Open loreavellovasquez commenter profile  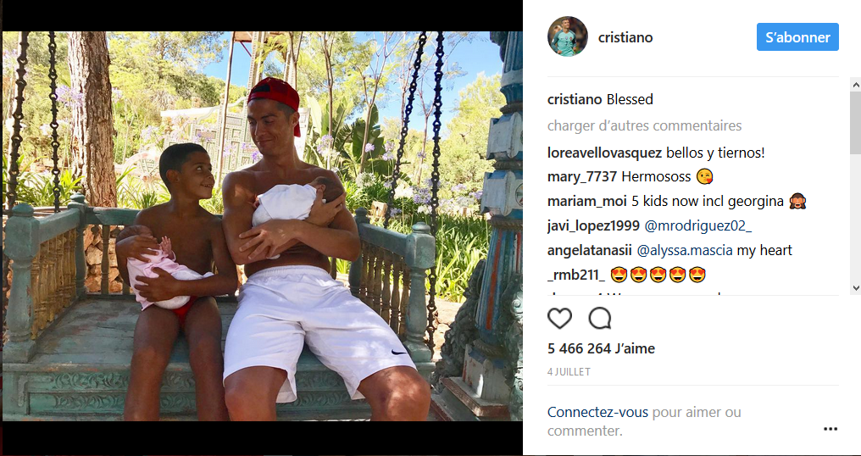(x=604, y=153)
